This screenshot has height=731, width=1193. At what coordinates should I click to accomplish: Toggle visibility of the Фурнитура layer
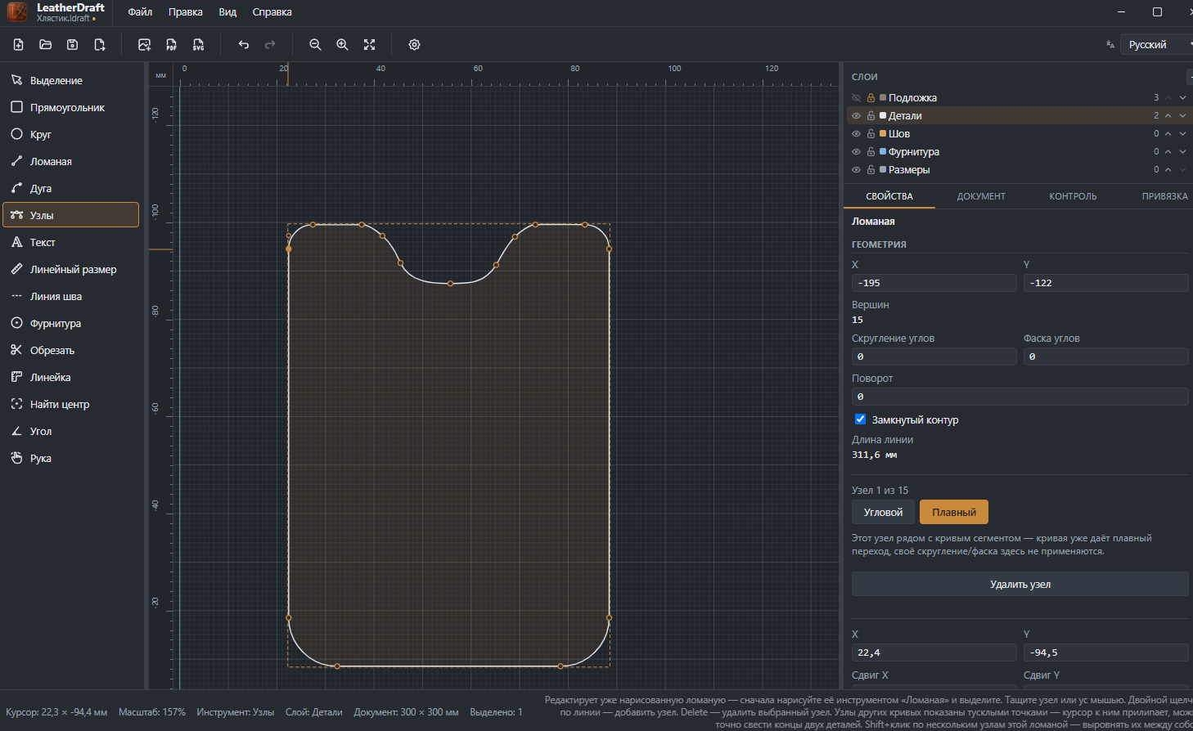(857, 152)
